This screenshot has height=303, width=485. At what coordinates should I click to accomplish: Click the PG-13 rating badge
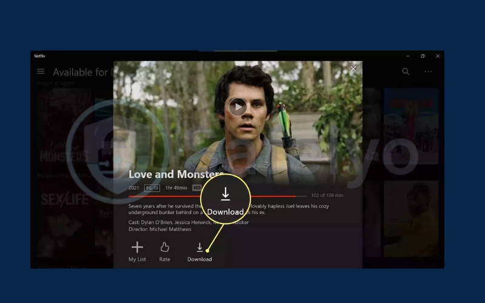coord(152,188)
